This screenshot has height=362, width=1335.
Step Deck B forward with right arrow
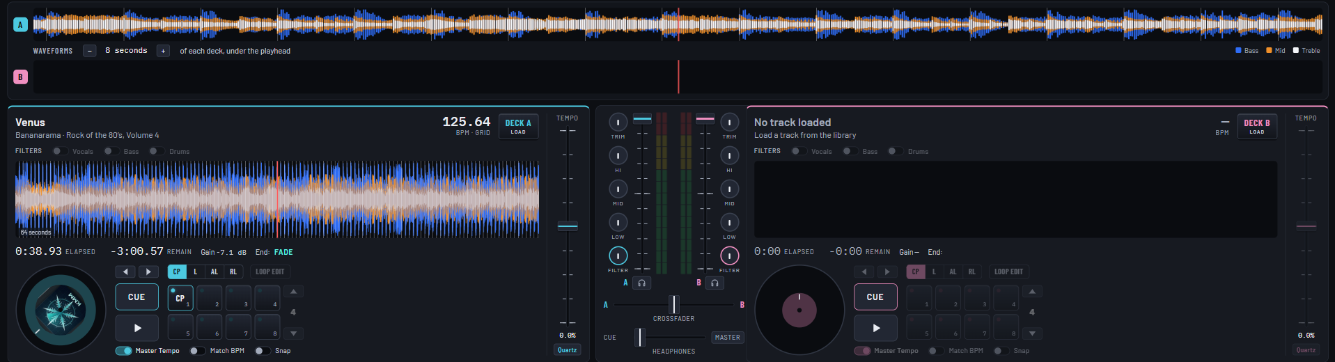887,271
